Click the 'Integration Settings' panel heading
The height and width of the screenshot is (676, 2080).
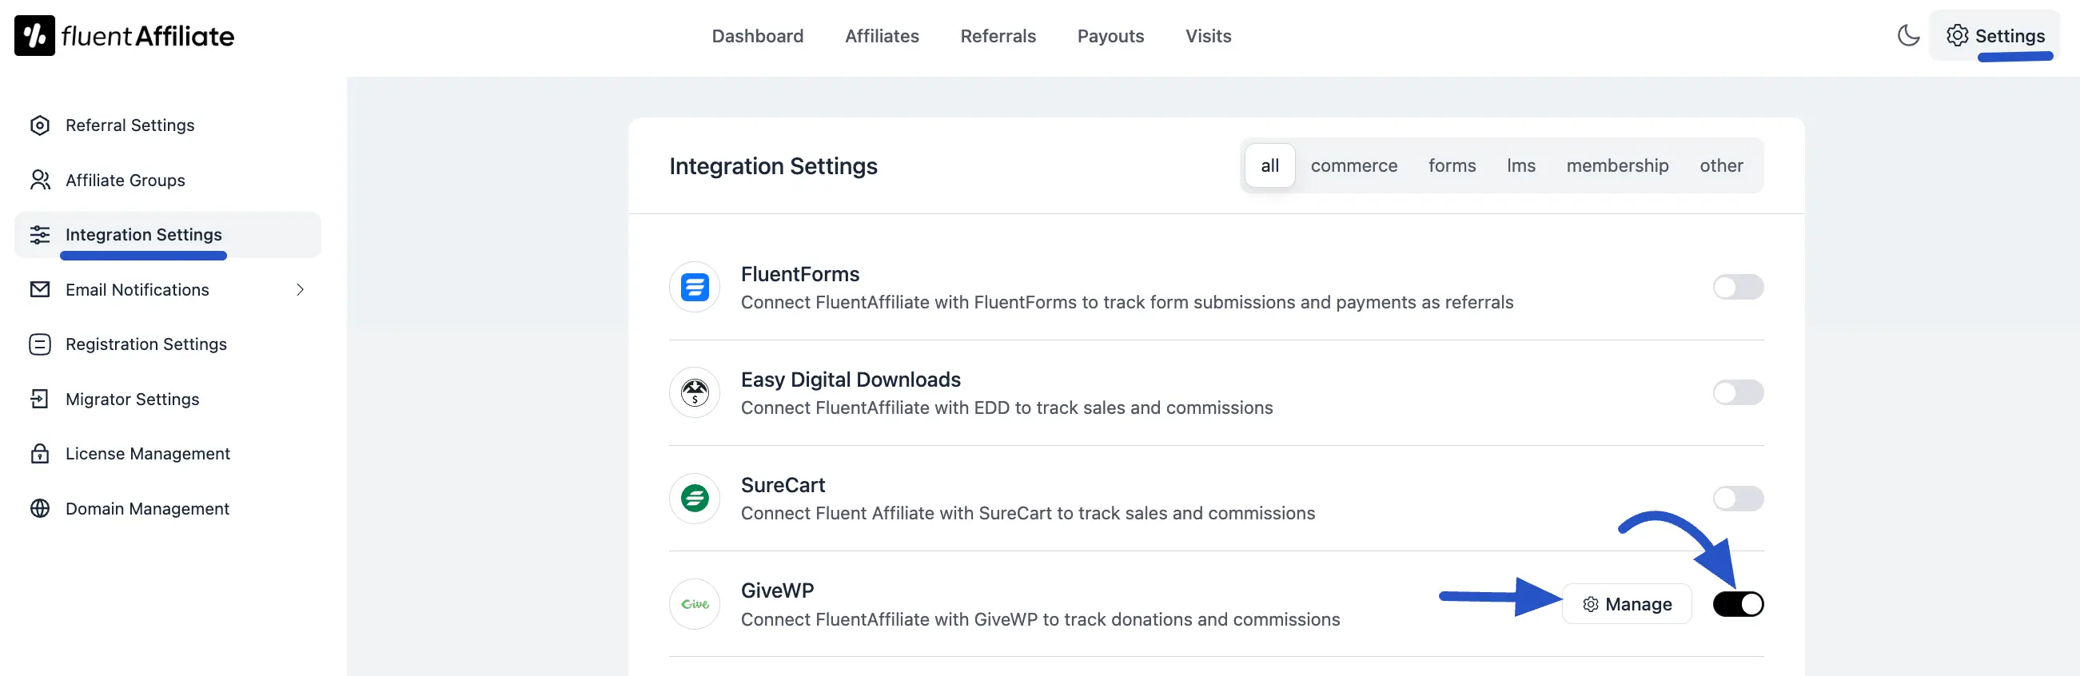774,166
